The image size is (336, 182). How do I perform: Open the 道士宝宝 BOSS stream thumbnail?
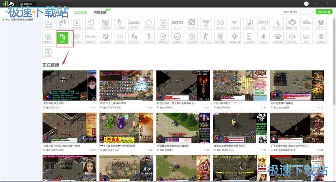[240, 128]
